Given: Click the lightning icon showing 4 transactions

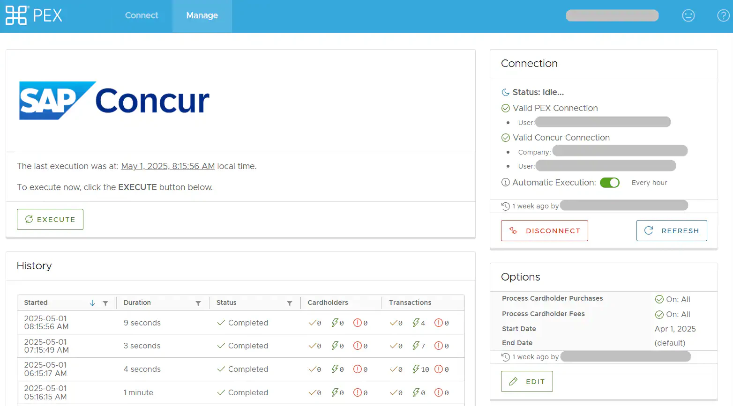Looking at the screenshot, I should point(416,323).
